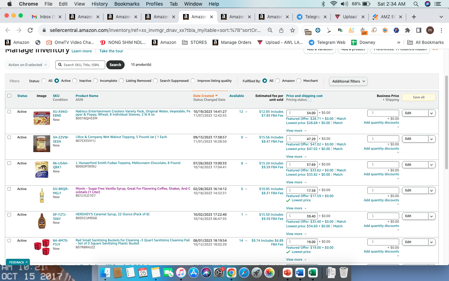The width and height of the screenshot is (449, 281).
Task: Select the Listing Removed status filter
Action: (x=121, y=81)
